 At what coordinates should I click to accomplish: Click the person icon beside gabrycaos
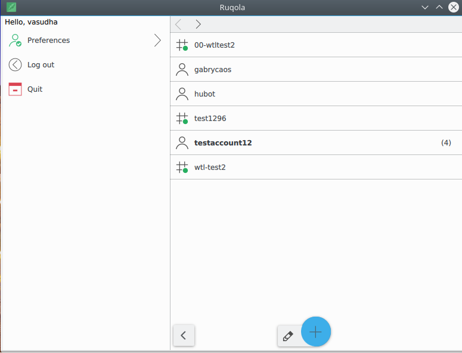pyautogui.click(x=182, y=70)
